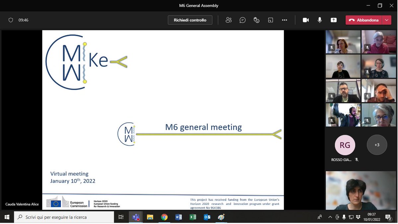The height and width of the screenshot is (224, 398).
Task: Click the microphone in-use tray icon
Action: tap(344, 217)
